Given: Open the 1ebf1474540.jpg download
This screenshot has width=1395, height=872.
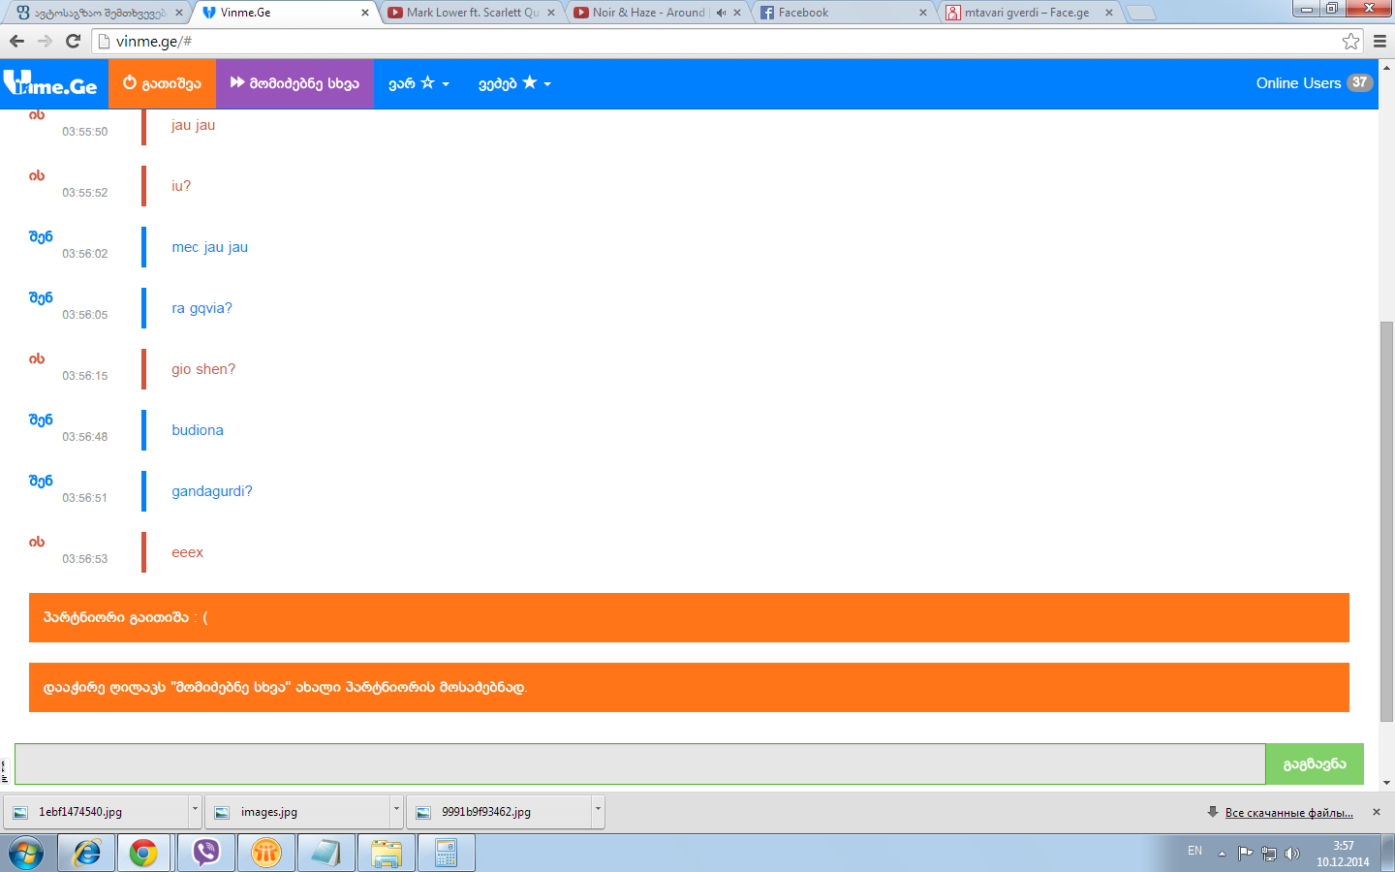Looking at the screenshot, I should (97, 812).
